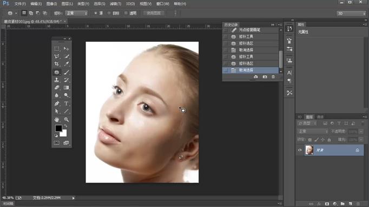Select the Brush tool
Image resolution: width=369 pixels, height=207 pixels.
[67, 72]
